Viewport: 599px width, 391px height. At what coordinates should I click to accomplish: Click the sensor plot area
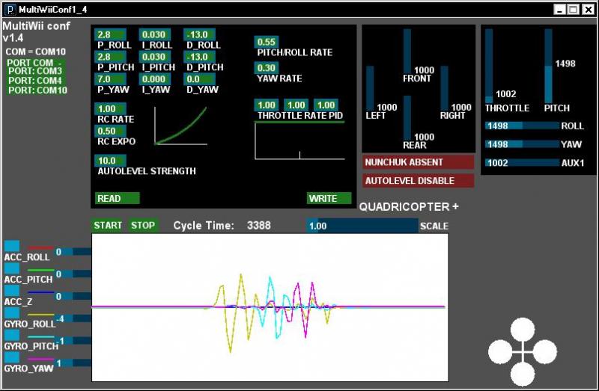(x=270, y=307)
